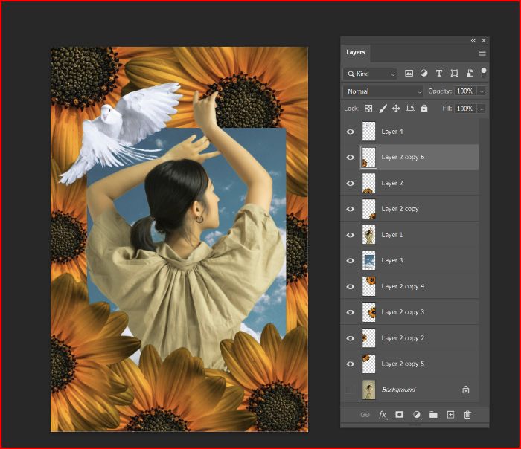The image size is (521, 449).
Task: Click the Fill label
Action: 447,109
